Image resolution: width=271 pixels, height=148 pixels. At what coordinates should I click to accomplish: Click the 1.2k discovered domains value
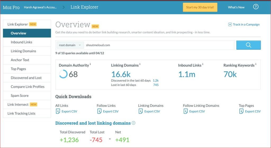(156, 80)
